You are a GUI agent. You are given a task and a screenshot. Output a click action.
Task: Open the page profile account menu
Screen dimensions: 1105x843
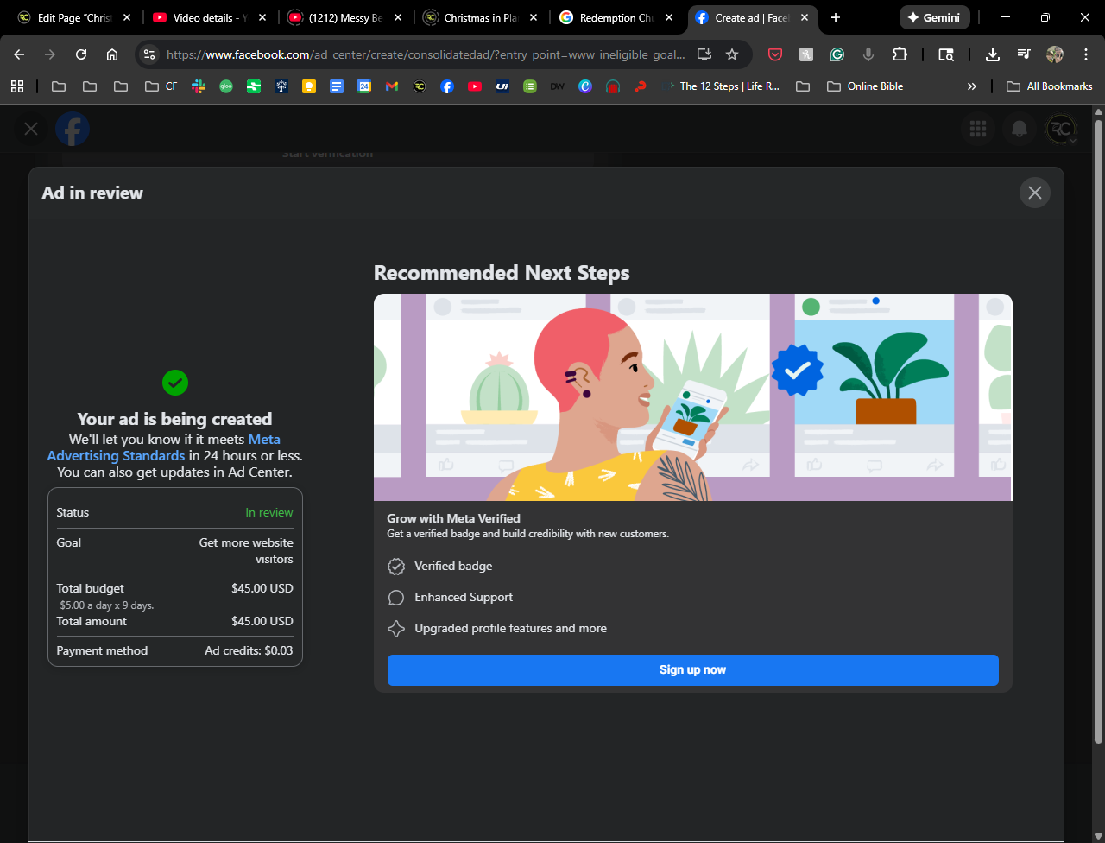point(1060,129)
